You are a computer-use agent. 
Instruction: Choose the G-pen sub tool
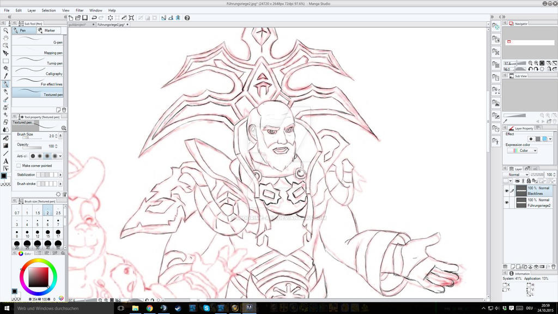coord(38,40)
